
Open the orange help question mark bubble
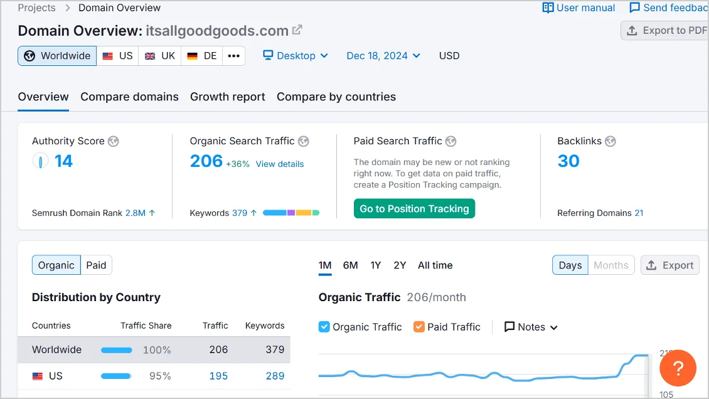(678, 368)
